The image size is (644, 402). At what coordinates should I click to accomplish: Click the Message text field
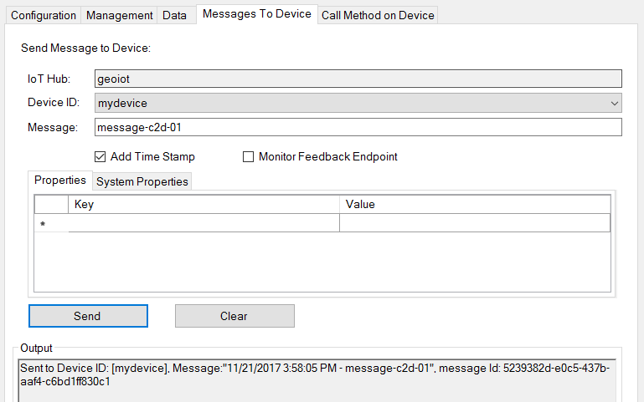(x=357, y=127)
